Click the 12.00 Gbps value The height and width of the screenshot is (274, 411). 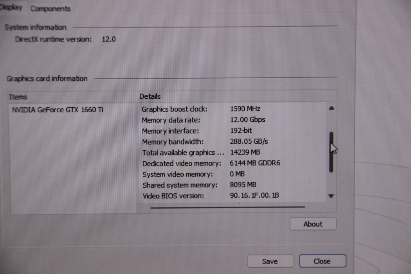pyautogui.click(x=248, y=119)
